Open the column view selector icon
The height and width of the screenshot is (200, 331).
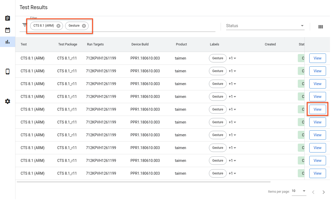321,27
